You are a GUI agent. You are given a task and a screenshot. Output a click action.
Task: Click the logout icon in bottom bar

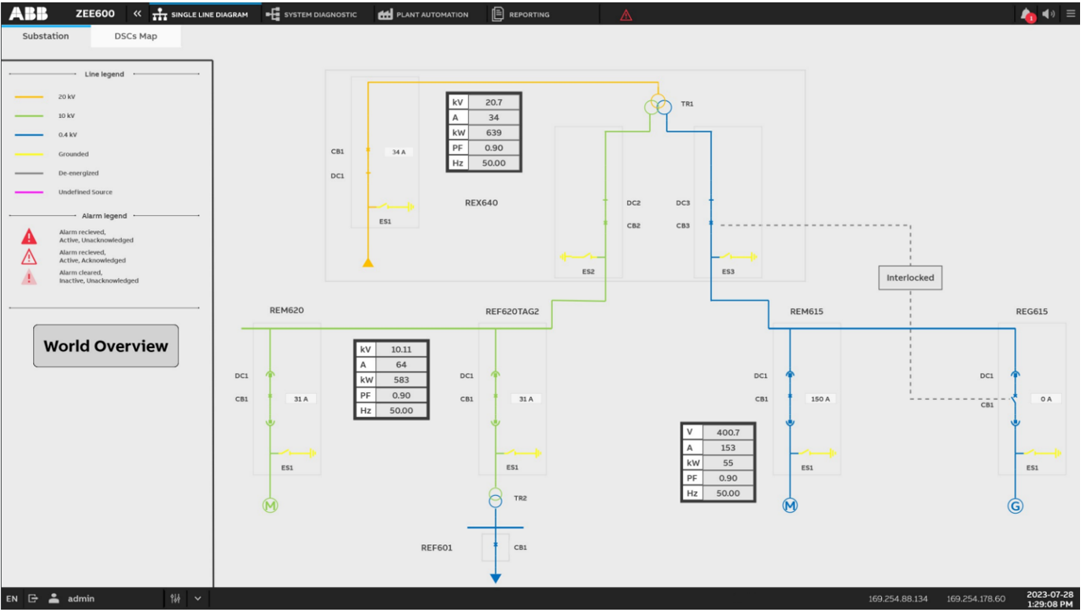[x=33, y=599]
